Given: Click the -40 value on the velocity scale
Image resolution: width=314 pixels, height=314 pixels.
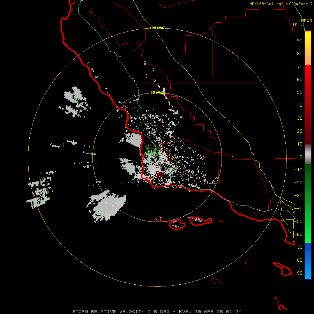Looking at the screenshot, I should (x=298, y=209).
